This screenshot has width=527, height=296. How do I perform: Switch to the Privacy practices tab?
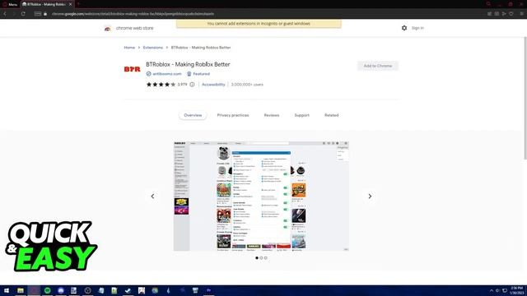click(x=233, y=115)
